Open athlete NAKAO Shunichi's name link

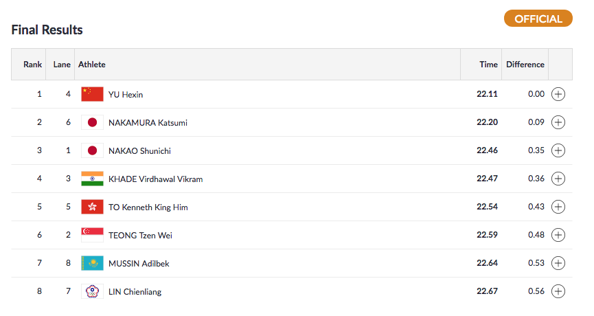coord(139,150)
